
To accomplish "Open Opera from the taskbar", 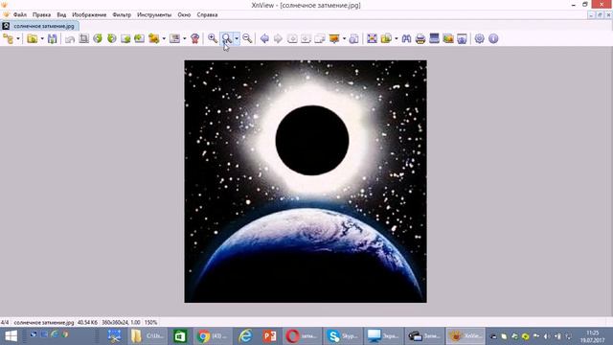I will [x=302, y=336].
